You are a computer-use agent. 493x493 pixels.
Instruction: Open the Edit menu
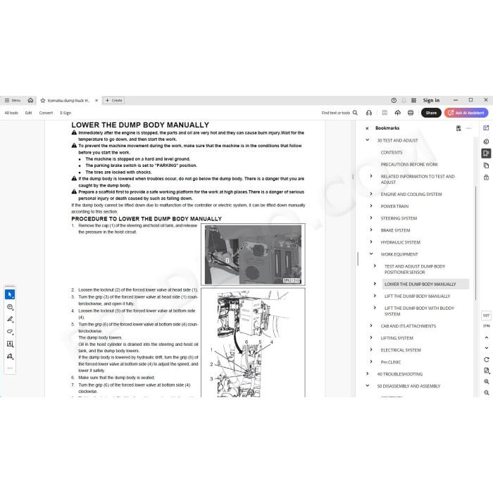pos(29,113)
